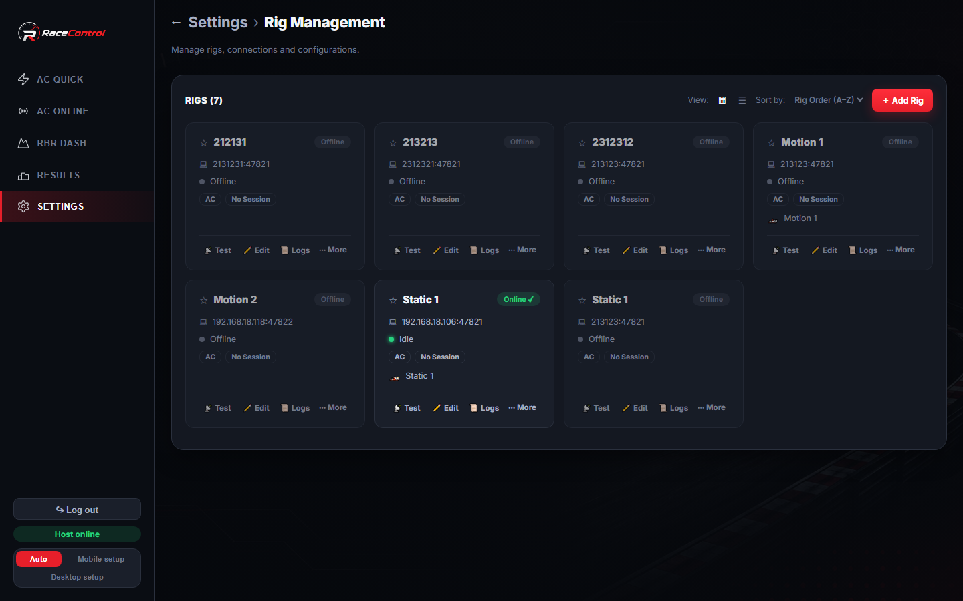Screen dimensions: 963x601
Task: Favorite rig Motion 1 with the star
Action: [x=772, y=143]
